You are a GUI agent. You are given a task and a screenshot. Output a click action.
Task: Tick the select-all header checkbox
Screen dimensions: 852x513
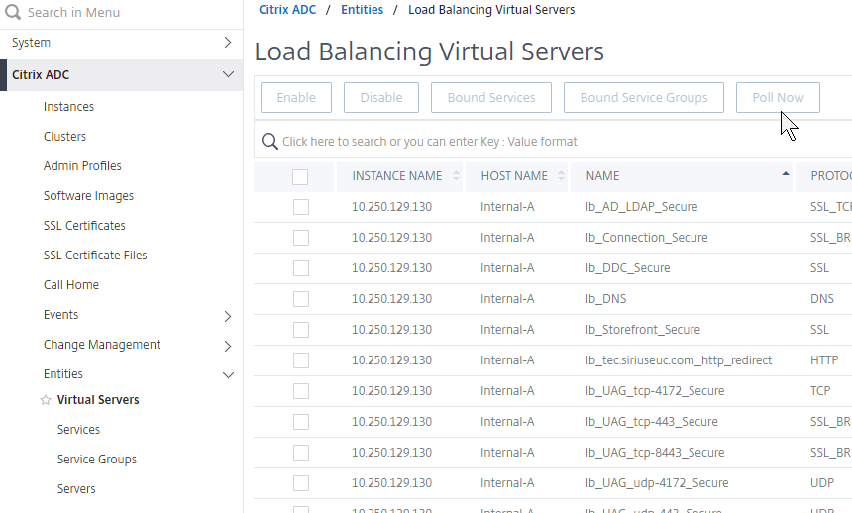coord(300,176)
